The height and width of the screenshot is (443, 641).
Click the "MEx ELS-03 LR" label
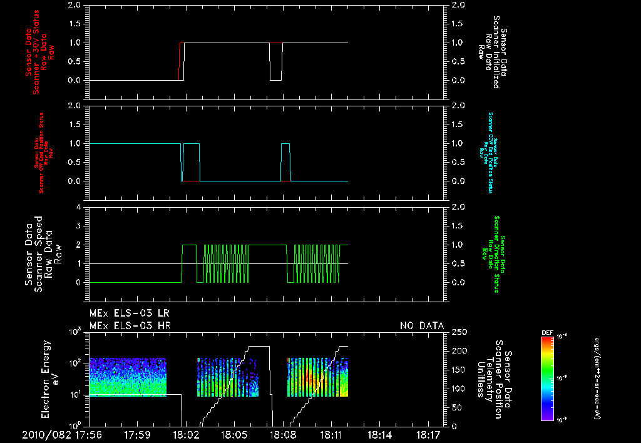130,313
